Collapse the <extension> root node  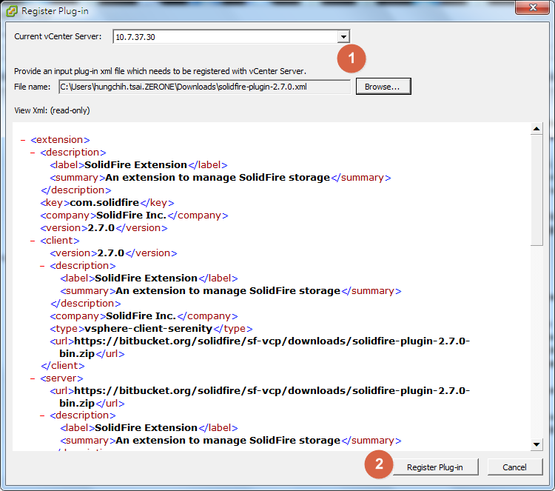[23, 140]
